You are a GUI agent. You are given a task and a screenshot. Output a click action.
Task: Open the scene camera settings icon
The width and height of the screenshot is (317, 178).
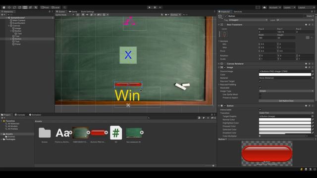pyautogui.click(x=166, y=15)
